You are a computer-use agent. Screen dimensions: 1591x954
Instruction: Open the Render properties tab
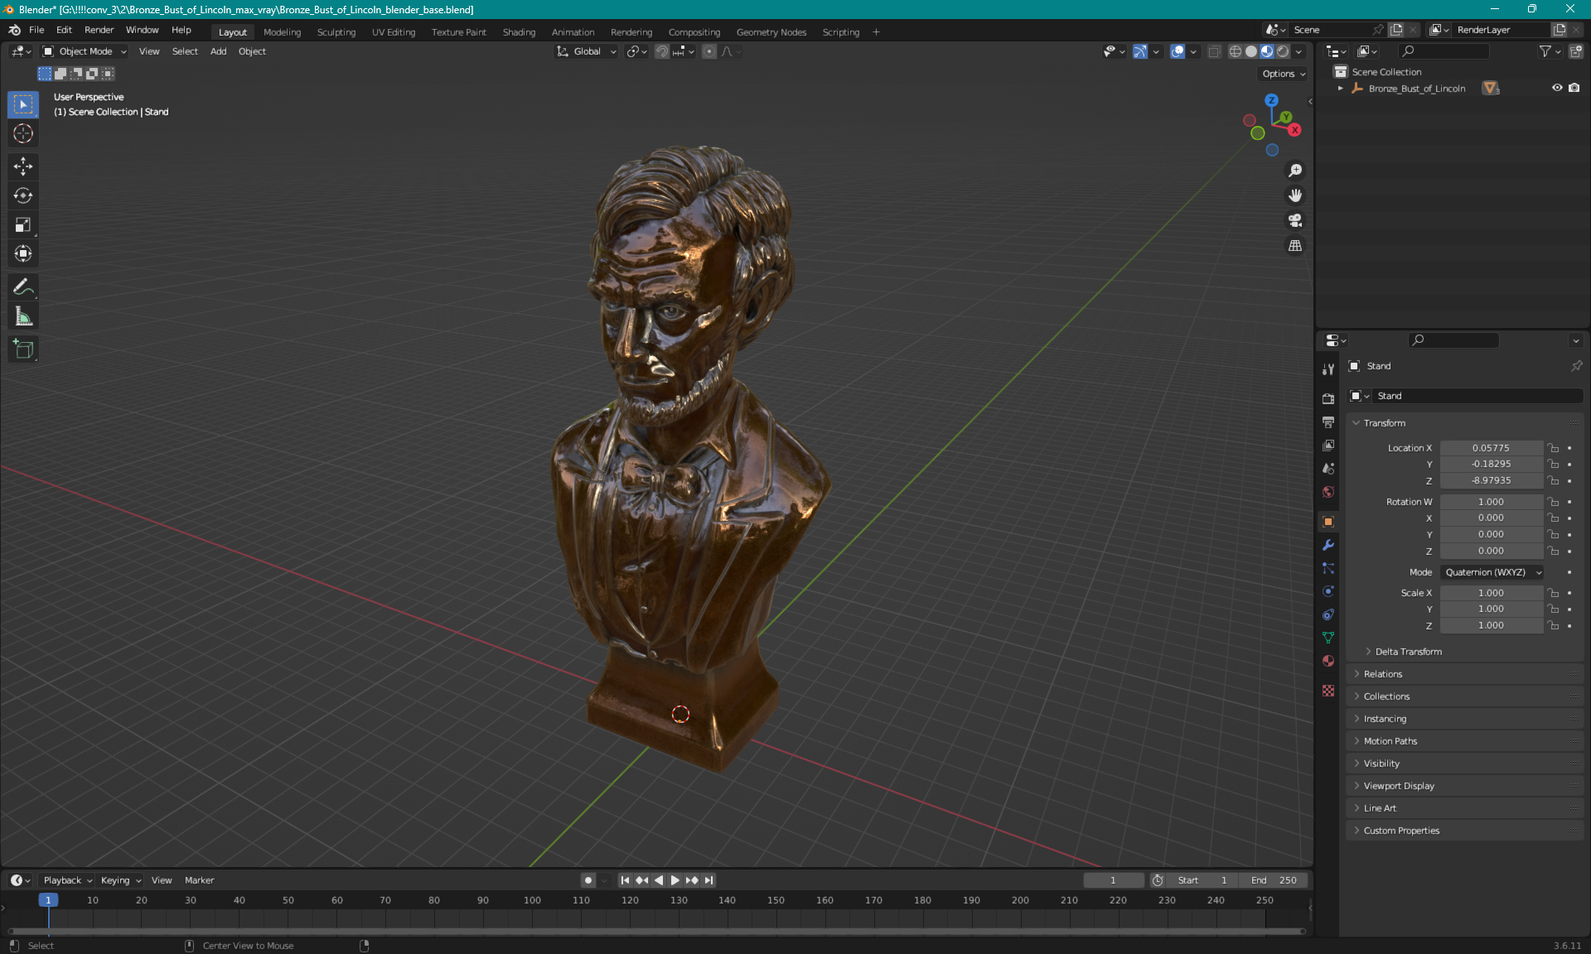point(1328,398)
